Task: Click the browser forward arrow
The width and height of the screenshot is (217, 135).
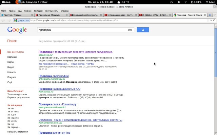Action: [x=9, y=20]
